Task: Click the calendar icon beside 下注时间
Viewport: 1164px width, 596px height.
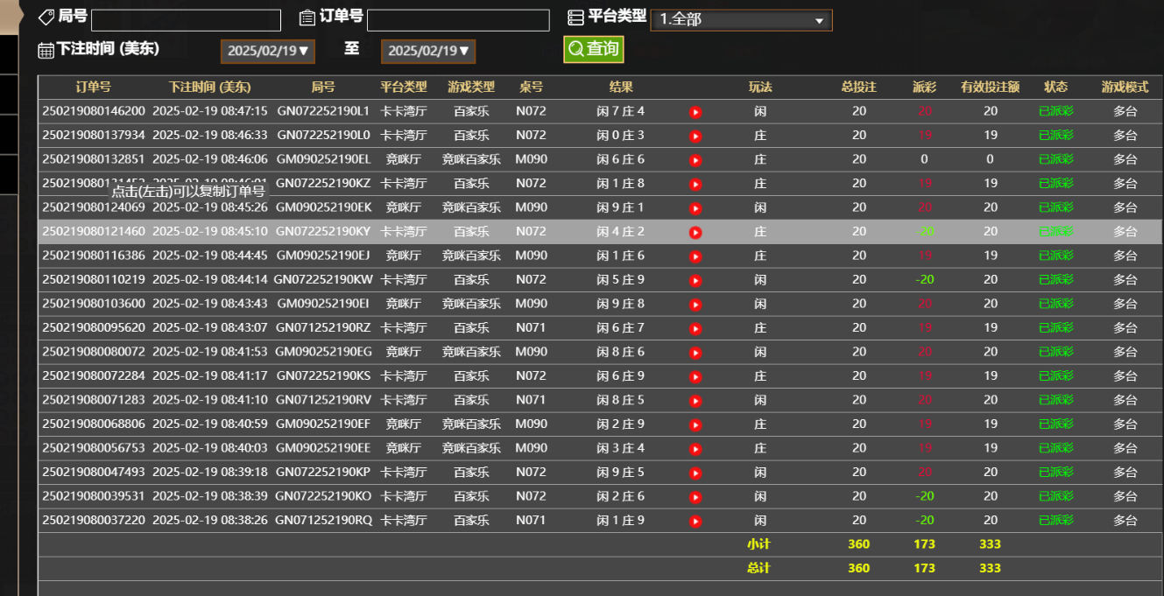Action: (46, 50)
